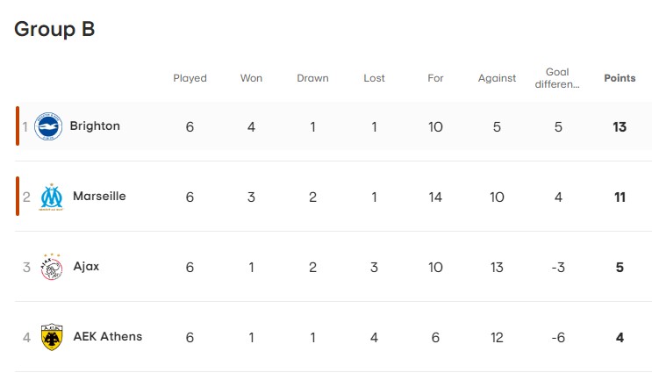Open the Marseille team link

[x=99, y=197]
